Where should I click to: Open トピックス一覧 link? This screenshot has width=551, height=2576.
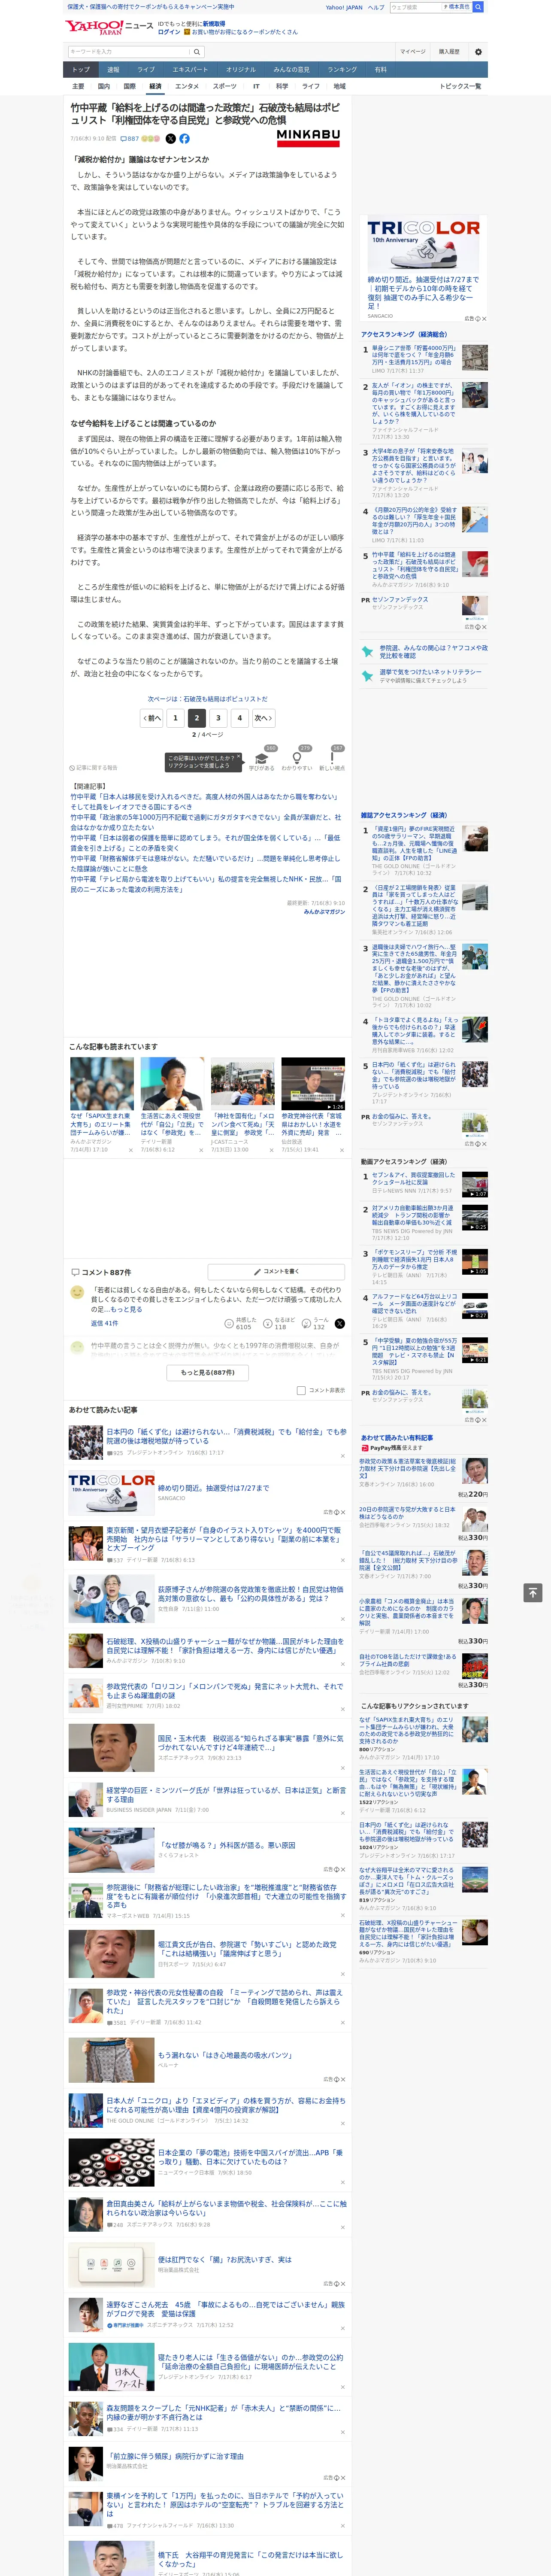[x=460, y=86]
